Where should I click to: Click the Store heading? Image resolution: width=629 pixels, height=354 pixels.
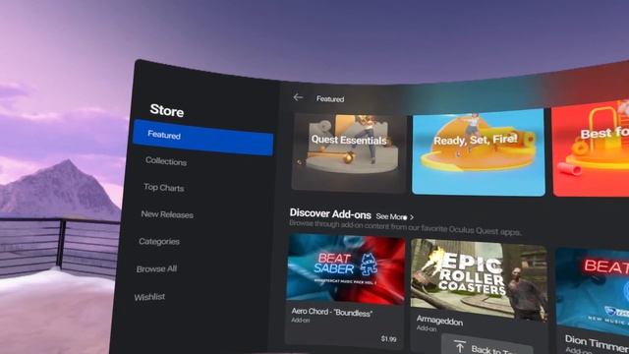point(167,110)
